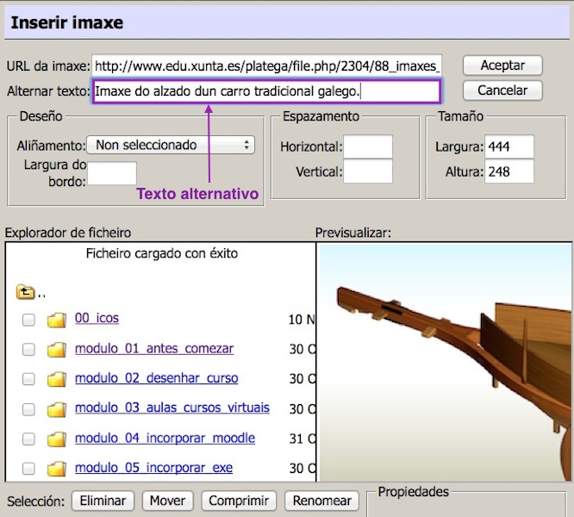Click the Altura field showing 248
Screen dimensions: 574x517
(509, 171)
